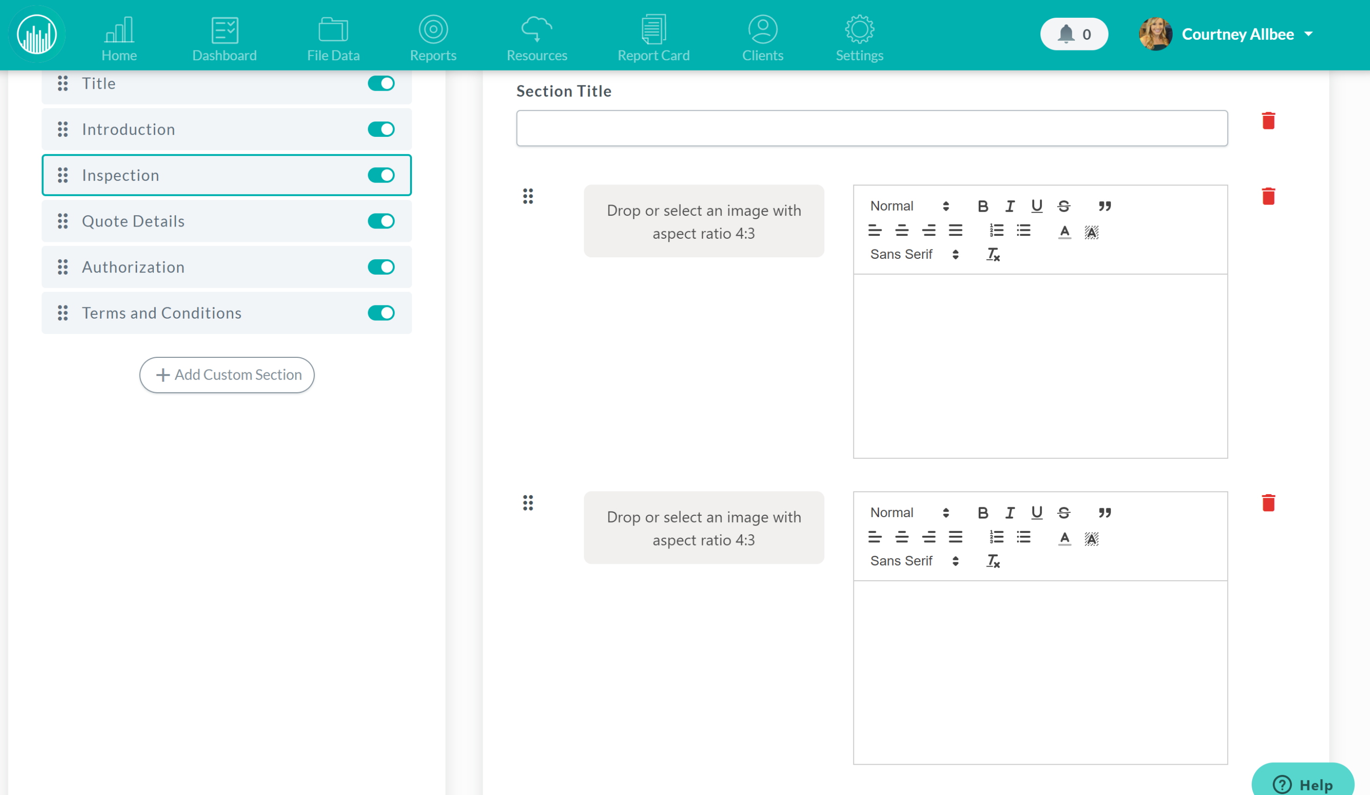The width and height of the screenshot is (1370, 795).
Task: Open the notifications bell showing 0
Action: [x=1074, y=34]
